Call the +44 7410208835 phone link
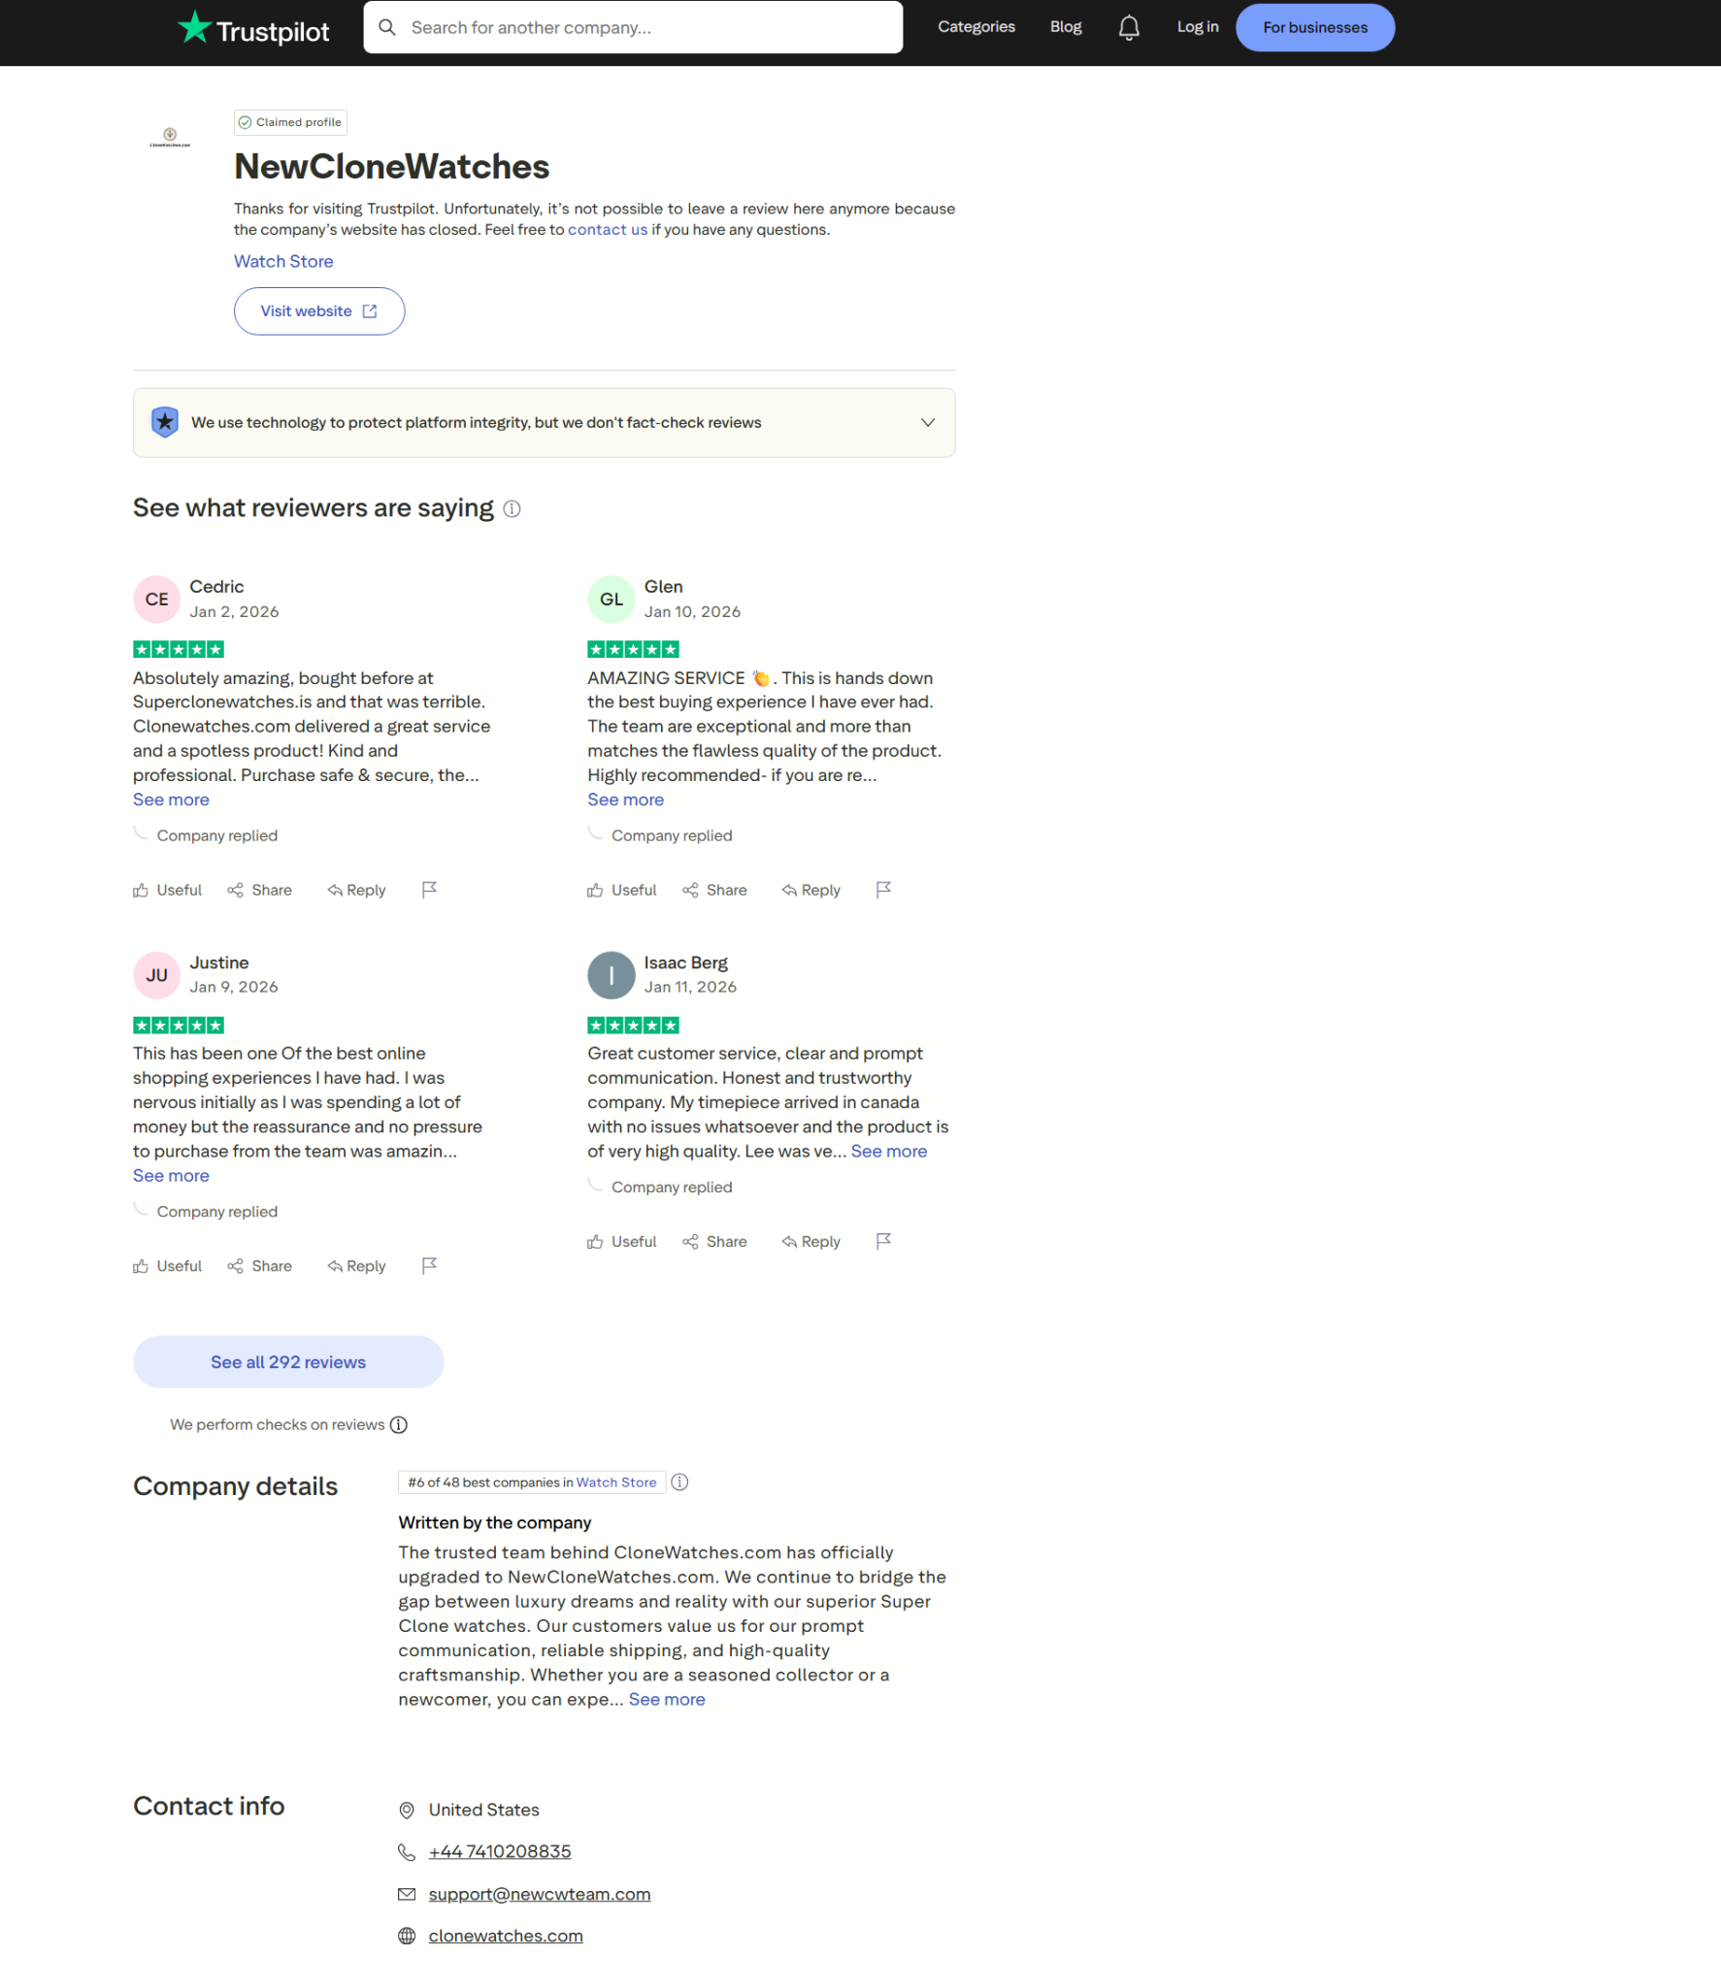The image size is (1721, 1987). point(498,1850)
